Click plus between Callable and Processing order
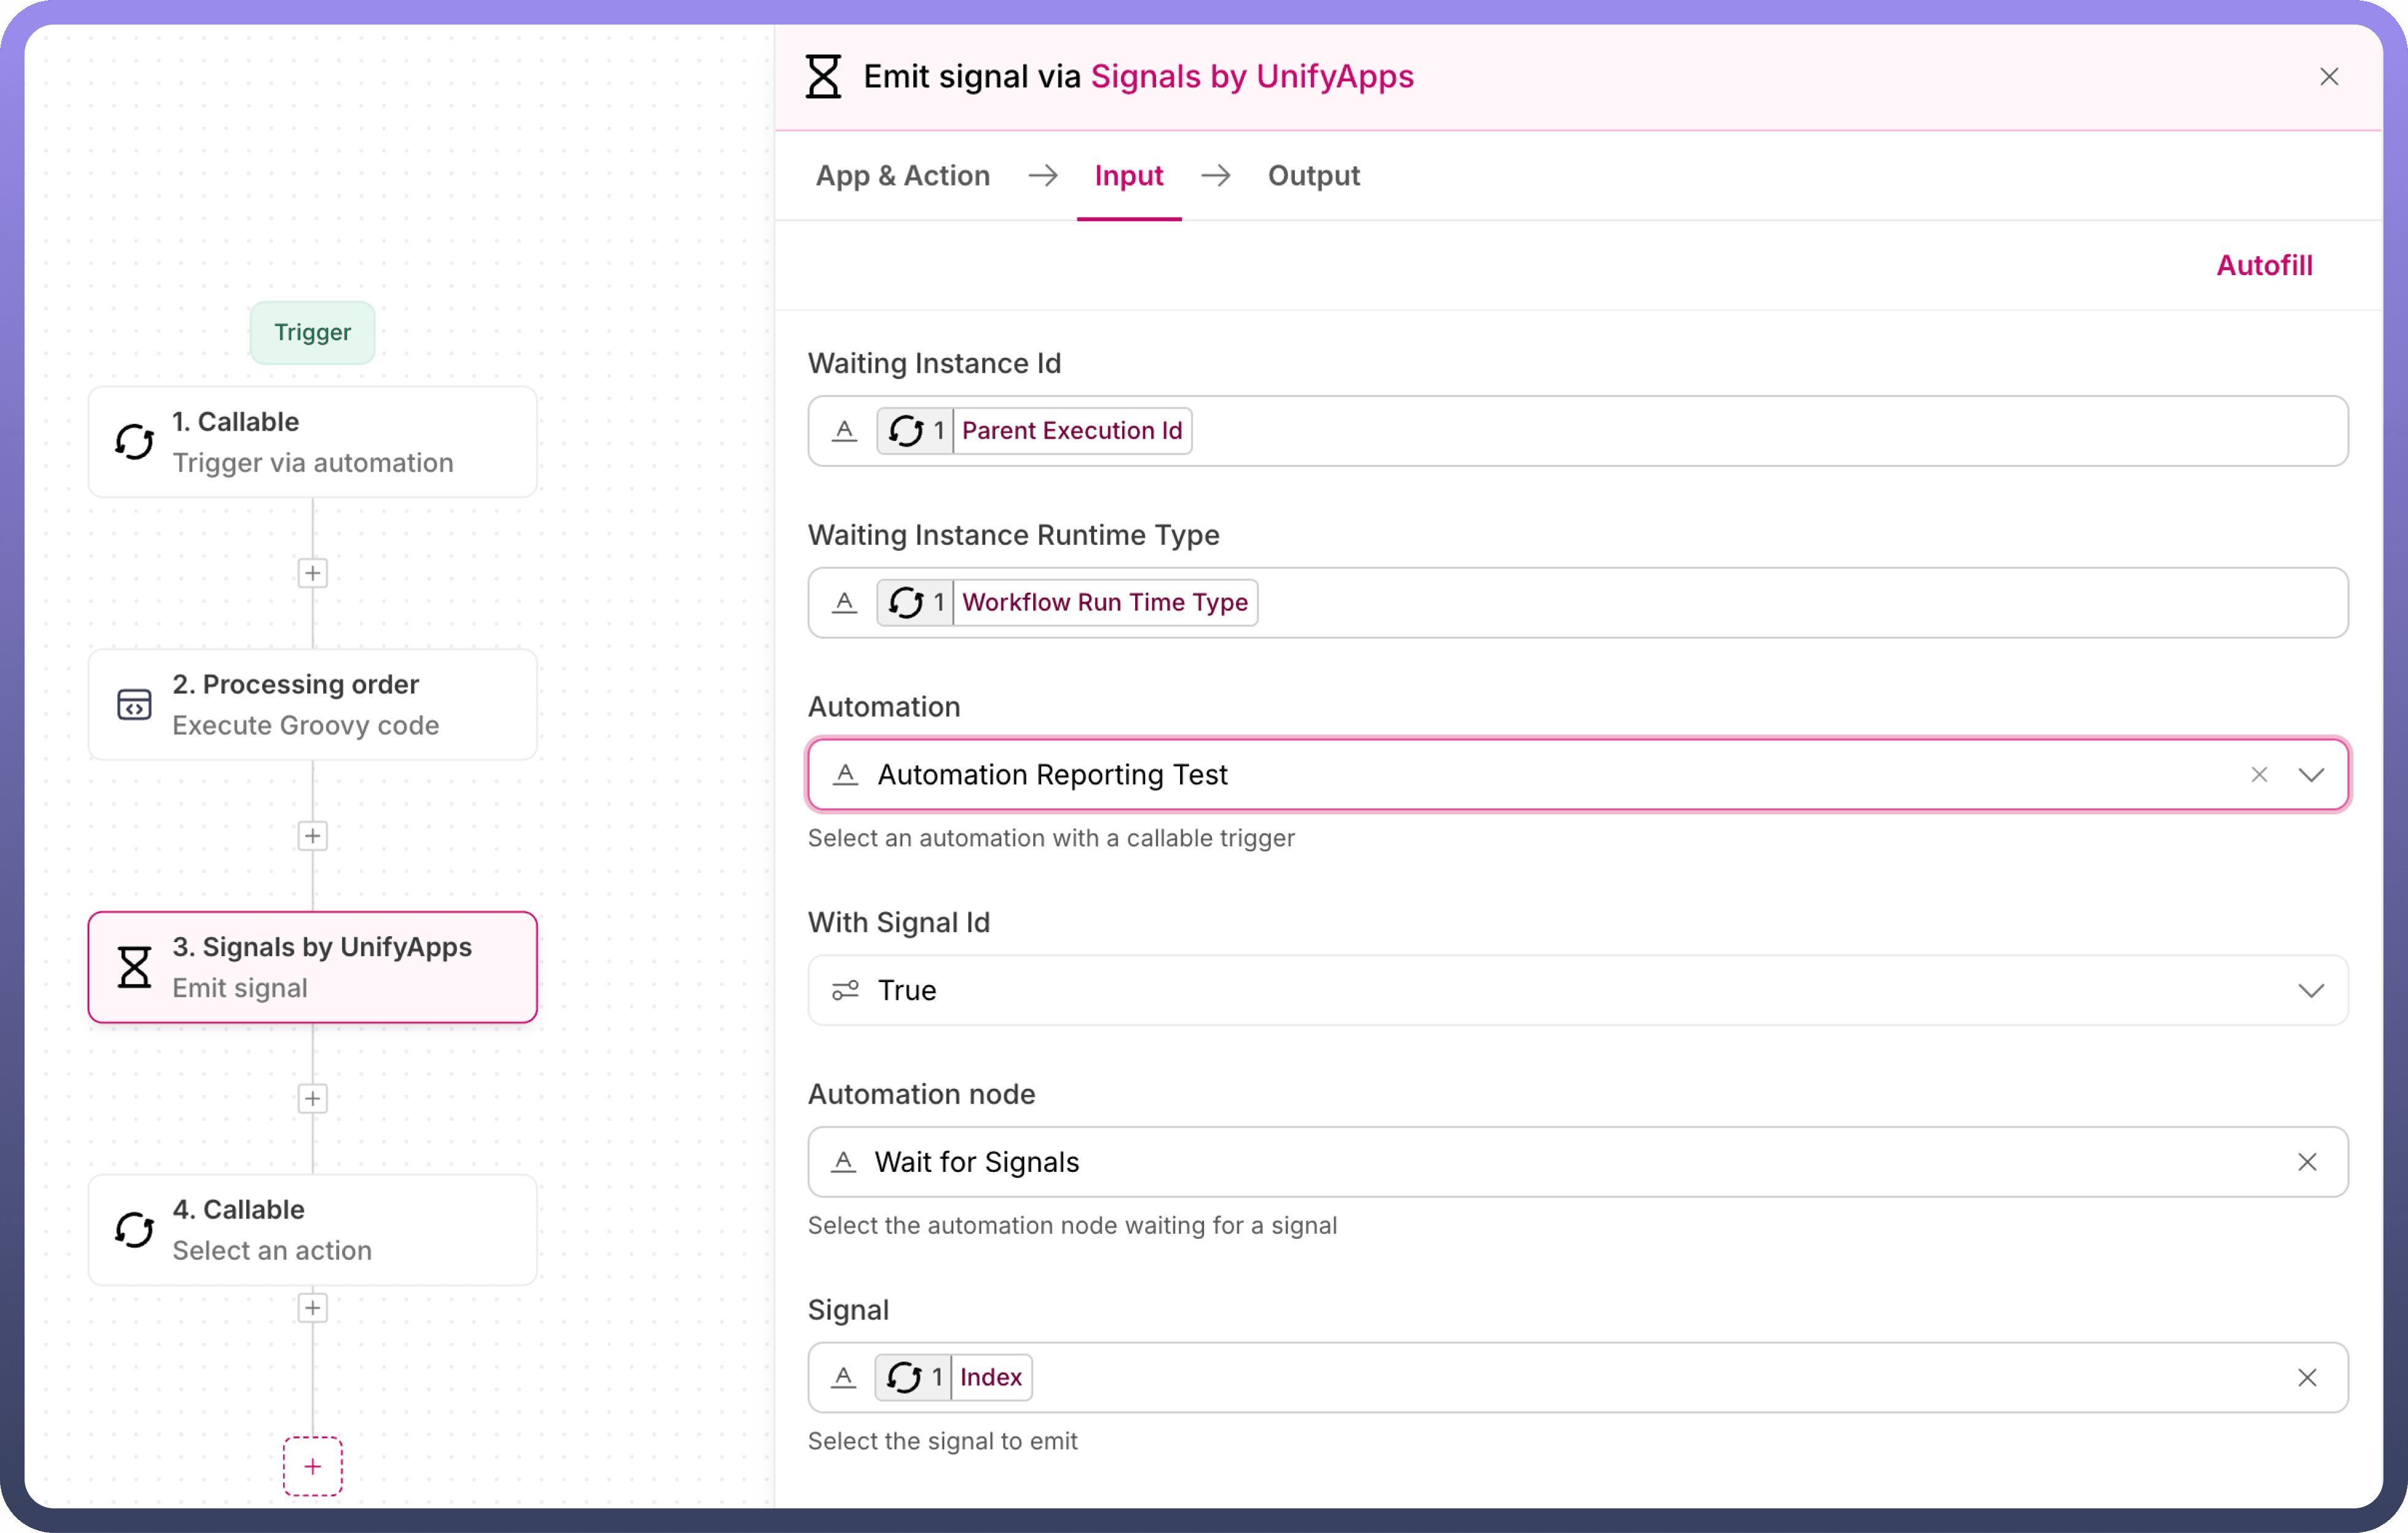 click(x=312, y=573)
